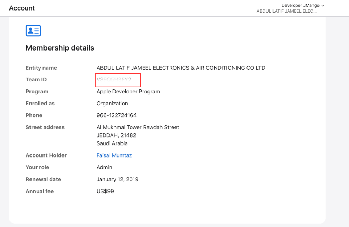Click the US$99 annual fee value

coord(105,191)
